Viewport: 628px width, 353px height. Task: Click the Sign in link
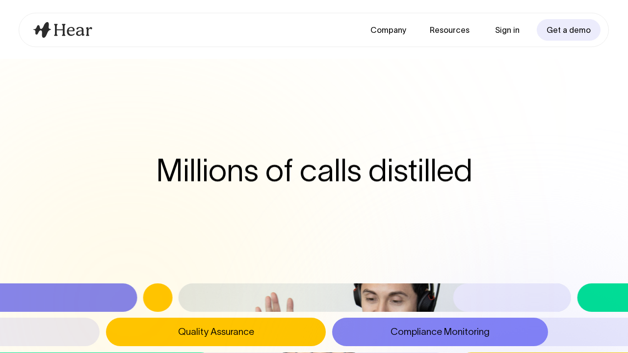tap(507, 30)
